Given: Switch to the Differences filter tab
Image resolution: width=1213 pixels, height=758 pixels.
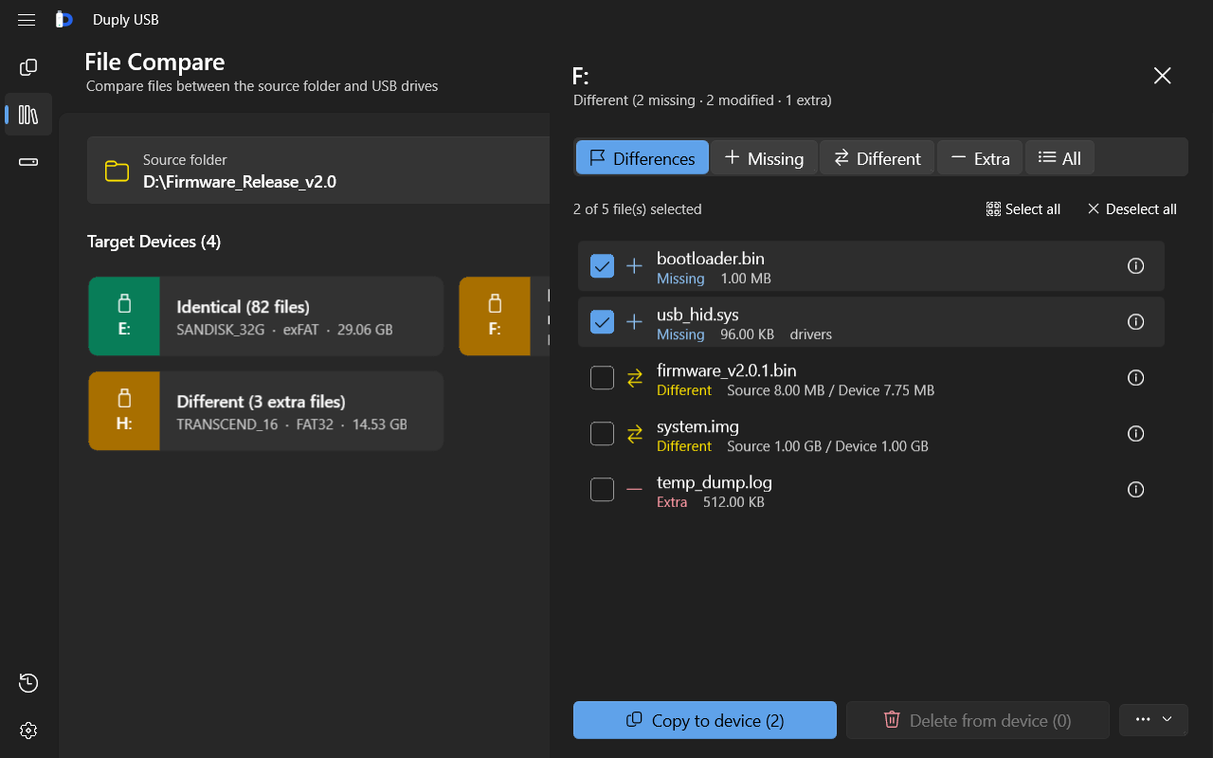Looking at the screenshot, I should [x=642, y=158].
